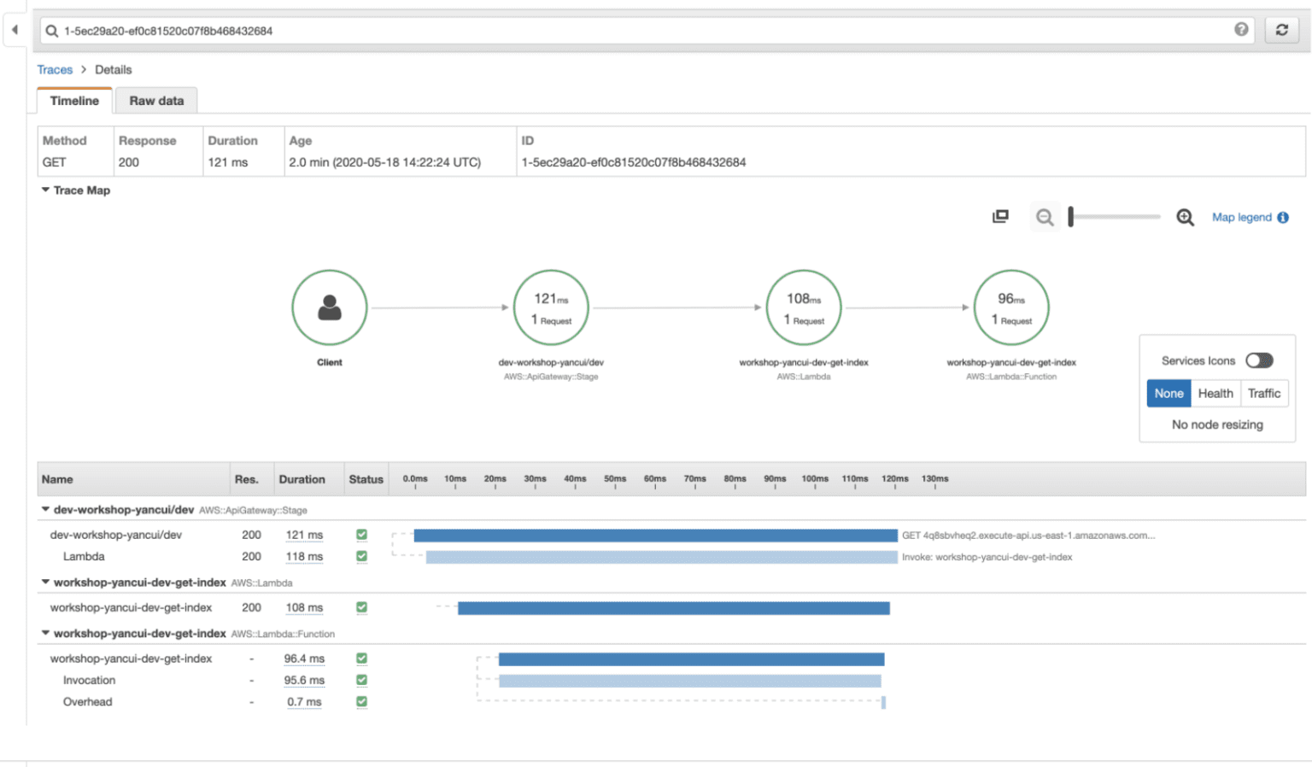Switch to the Raw data tab
The height and width of the screenshot is (767, 1312).
click(156, 100)
